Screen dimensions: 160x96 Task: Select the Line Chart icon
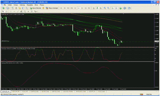[101, 8]
